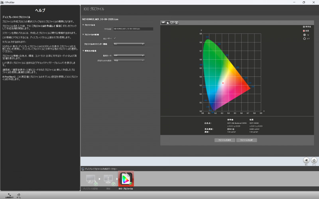Open the ambient light monitoring mode dropdown
This screenshot has width=319, height=199.
pos(129,55)
